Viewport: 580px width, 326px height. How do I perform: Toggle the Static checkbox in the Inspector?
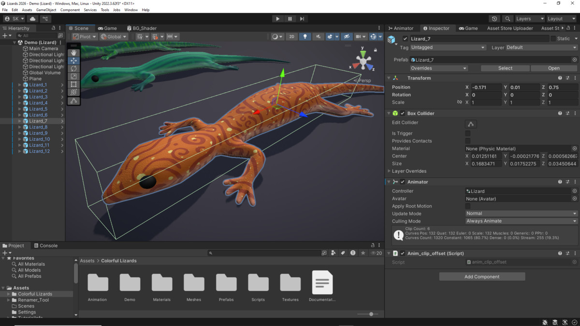pos(552,38)
